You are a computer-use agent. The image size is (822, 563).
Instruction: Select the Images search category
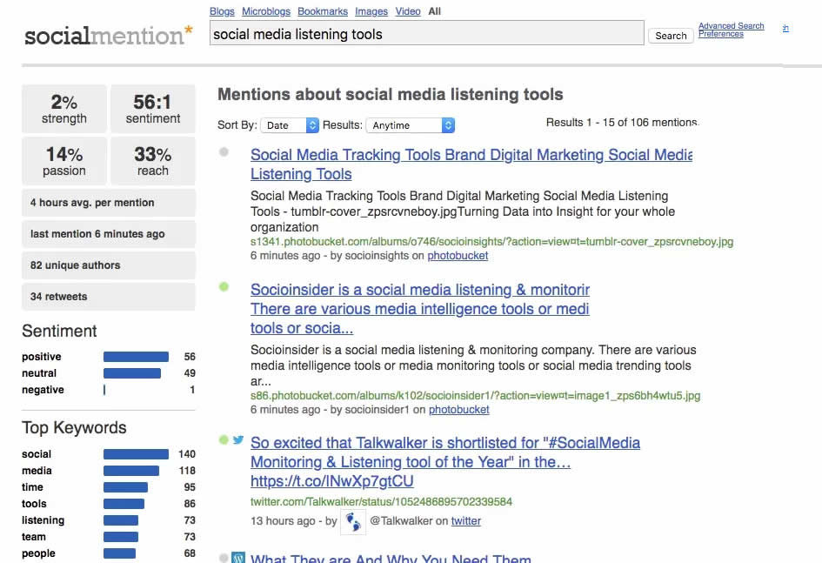click(x=371, y=11)
